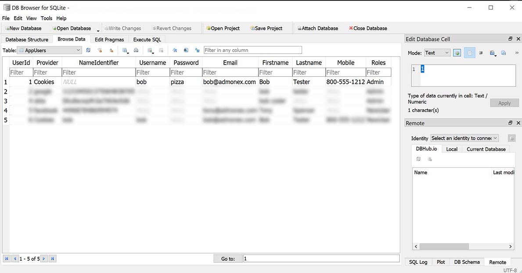Clear all filters icon
Screen dimensions: 522x273
(x=100, y=50)
